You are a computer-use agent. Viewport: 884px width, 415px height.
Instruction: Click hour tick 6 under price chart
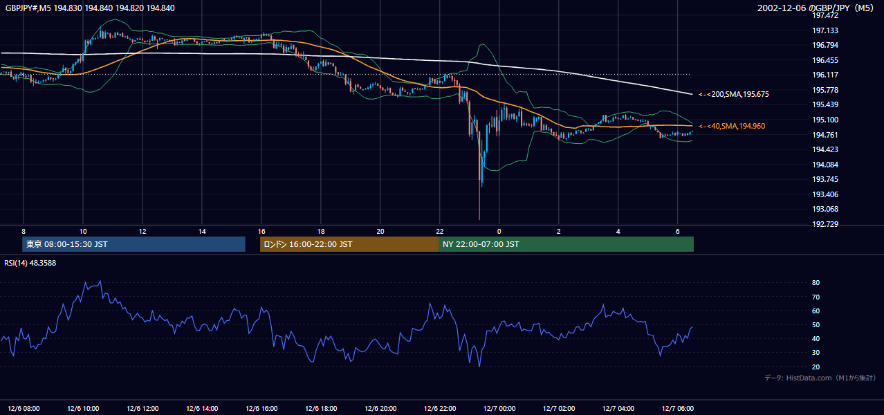point(678,231)
